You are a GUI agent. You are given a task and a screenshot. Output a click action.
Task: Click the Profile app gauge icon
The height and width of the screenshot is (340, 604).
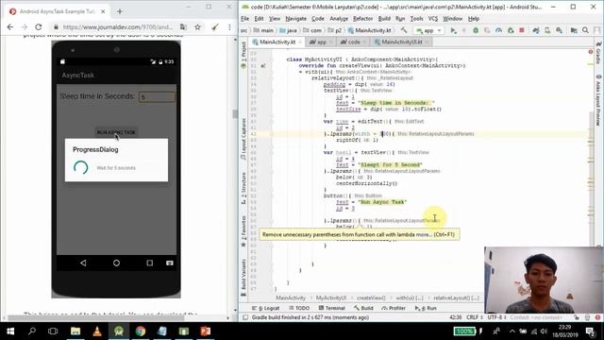499,30
